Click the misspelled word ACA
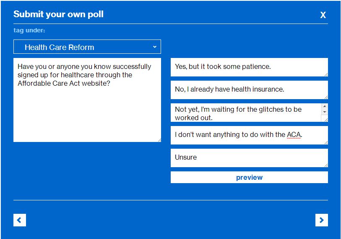 coord(294,135)
